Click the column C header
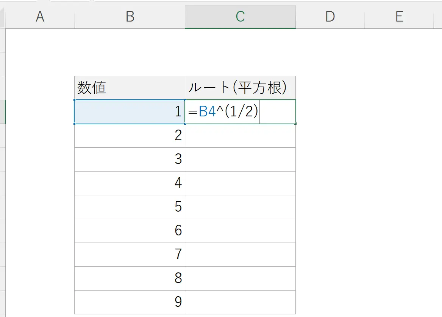This screenshot has height=317, width=442. click(240, 17)
